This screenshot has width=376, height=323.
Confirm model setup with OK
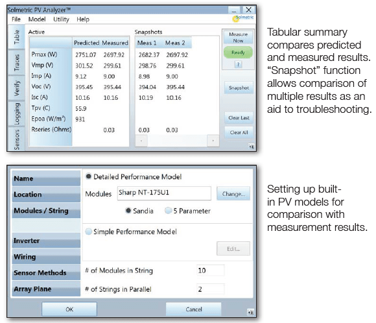pyautogui.click(x=69, y=309)
